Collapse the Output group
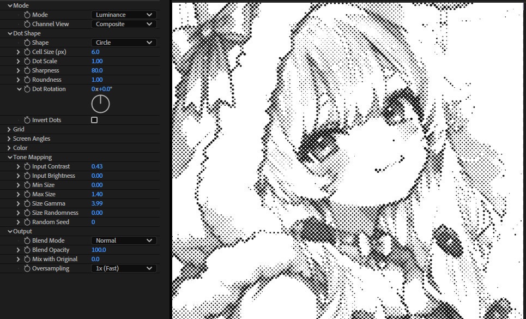This screenshot has height=319, width=526. click(10, 231)
